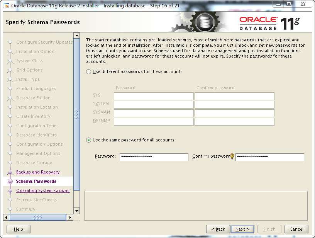This screenshot has height=238, width=315.
Task: Click the Oracle Database 11g logo in banner
Action: [x=270, y=22]
